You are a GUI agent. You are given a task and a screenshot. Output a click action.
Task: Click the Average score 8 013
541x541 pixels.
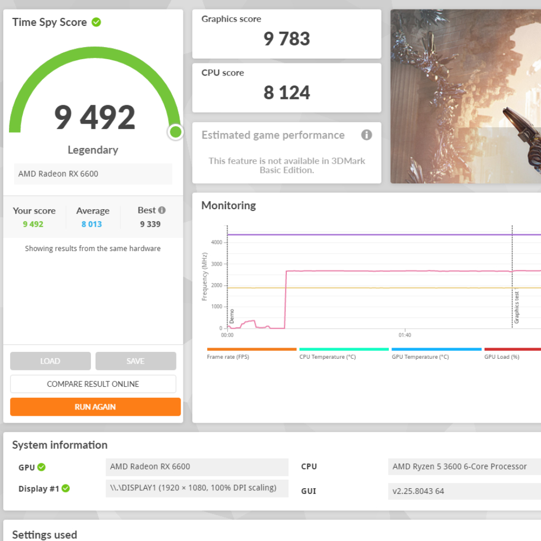pos(92,224)
